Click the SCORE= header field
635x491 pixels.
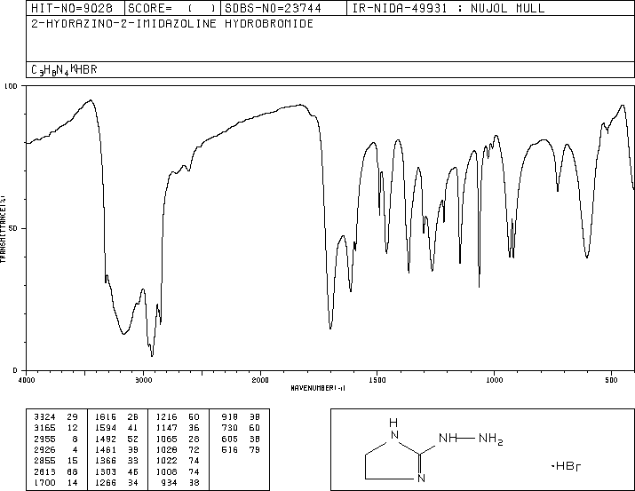(171, 8)
